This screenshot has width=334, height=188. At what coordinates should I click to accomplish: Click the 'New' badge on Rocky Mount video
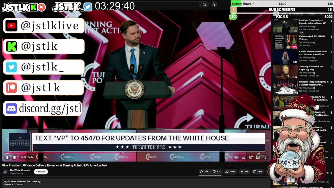(301, 32)
